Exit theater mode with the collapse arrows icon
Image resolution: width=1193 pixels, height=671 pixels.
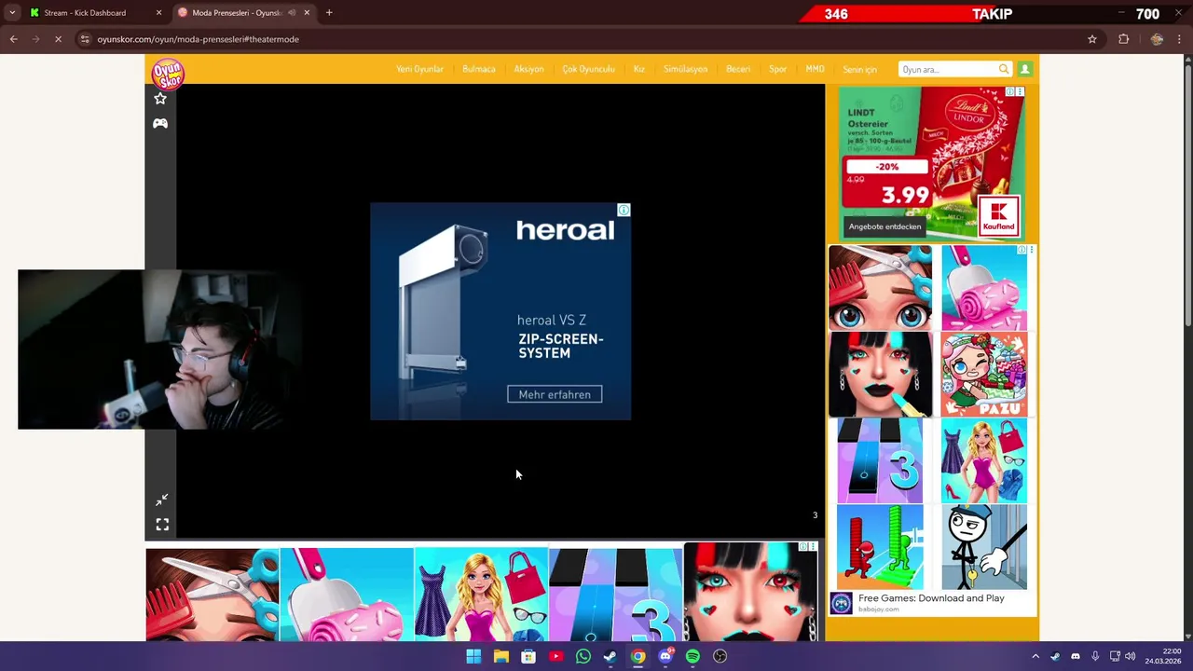coord(161,500)
